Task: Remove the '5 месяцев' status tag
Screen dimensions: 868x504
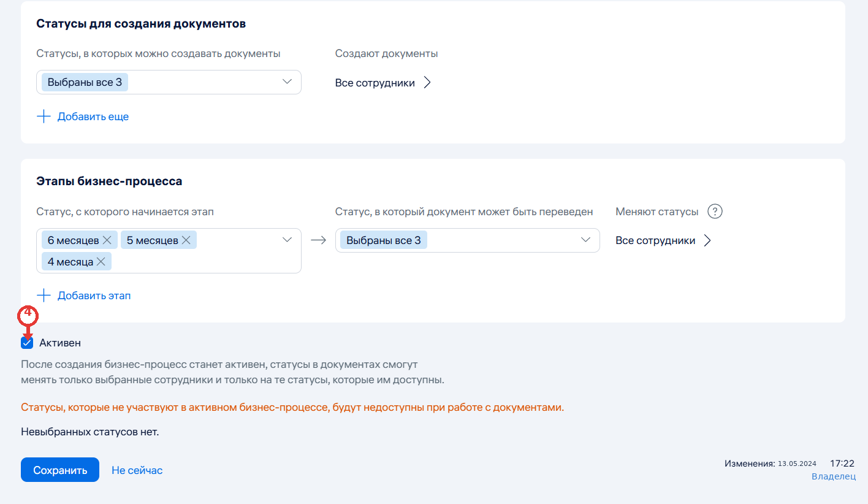Action: click(x=186, y=240)
